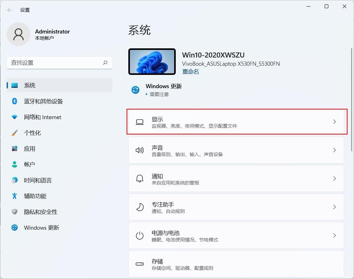Select 应用 in the sidebar
The width and height of the screenshot is (354, 279).
coord(29,149)
